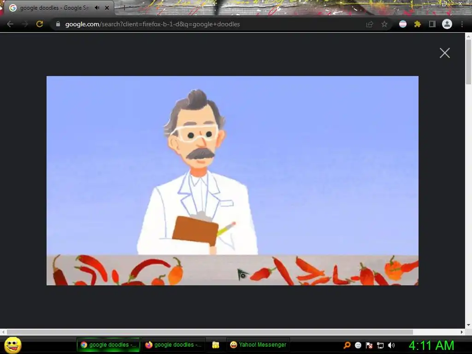Click the browser back arrow
This screenshot has height=354, width=472.
(x=10, y=24)
